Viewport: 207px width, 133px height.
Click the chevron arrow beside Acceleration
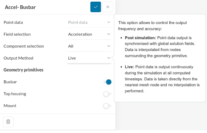point(108,34)
